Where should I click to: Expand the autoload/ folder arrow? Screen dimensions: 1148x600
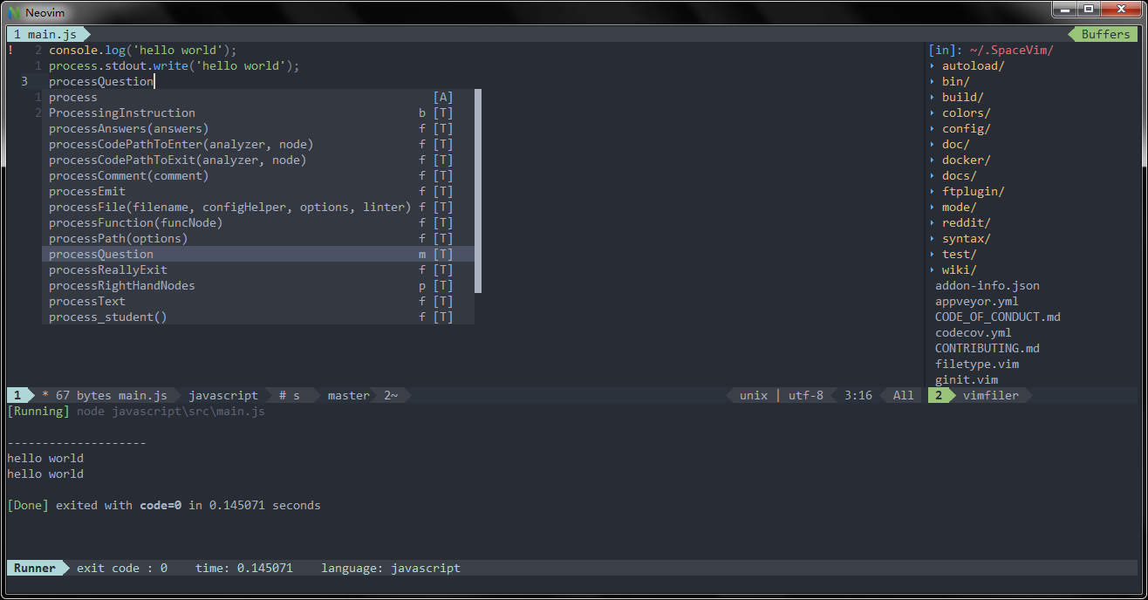(933, 66)
